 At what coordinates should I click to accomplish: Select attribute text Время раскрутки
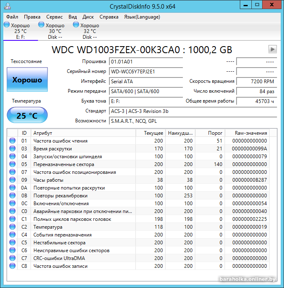pos(52,149)
